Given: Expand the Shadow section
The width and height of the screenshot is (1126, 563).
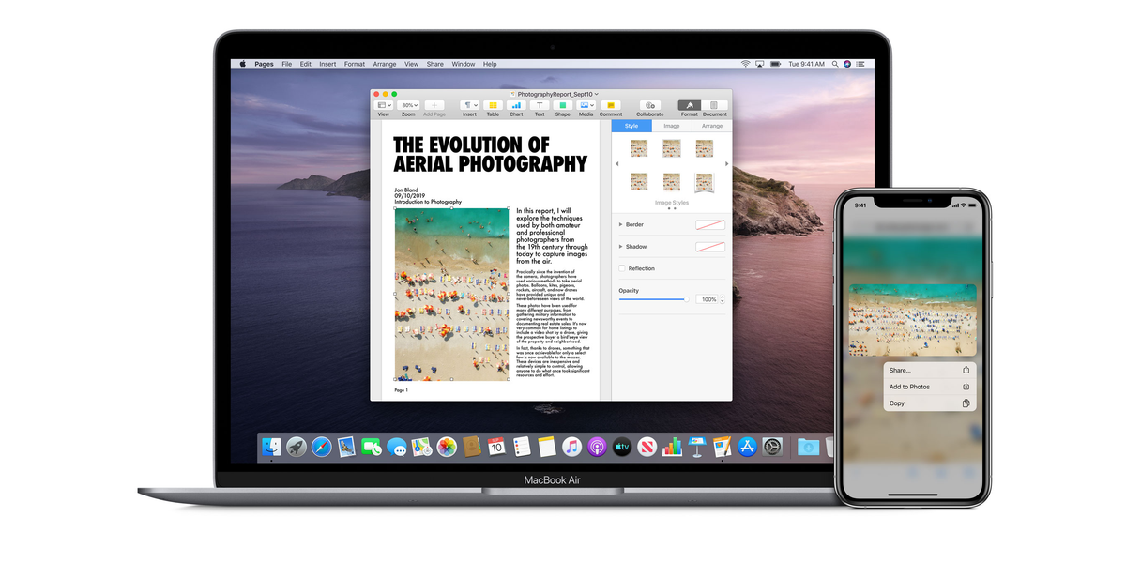Looking at the screenshot, I should pos(620,246).
